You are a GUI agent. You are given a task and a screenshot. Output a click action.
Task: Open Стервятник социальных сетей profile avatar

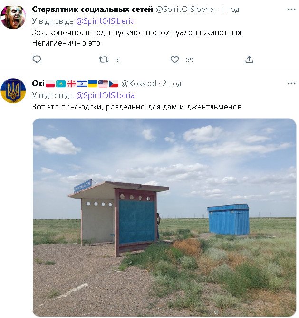tap(13, 17)
